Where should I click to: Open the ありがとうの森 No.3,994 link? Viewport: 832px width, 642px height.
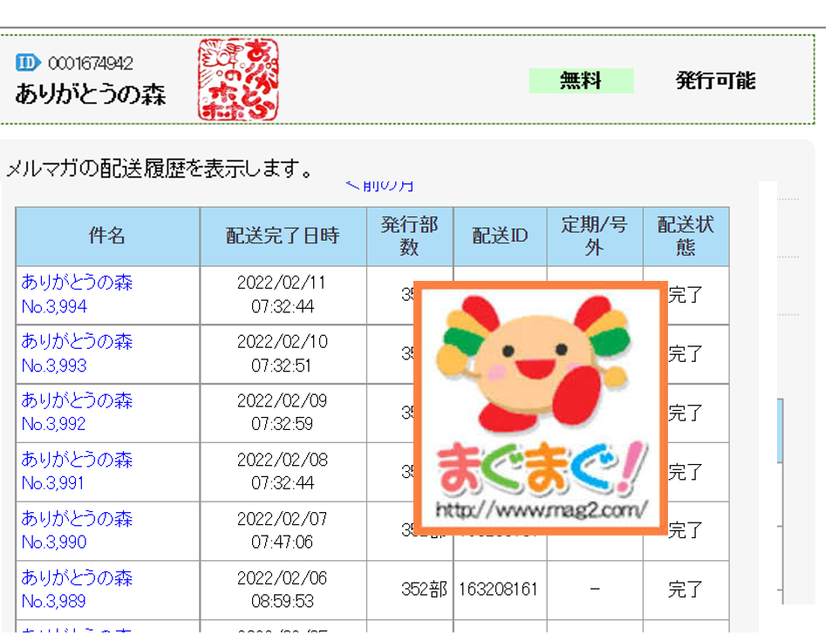click(x=77, y=295)
